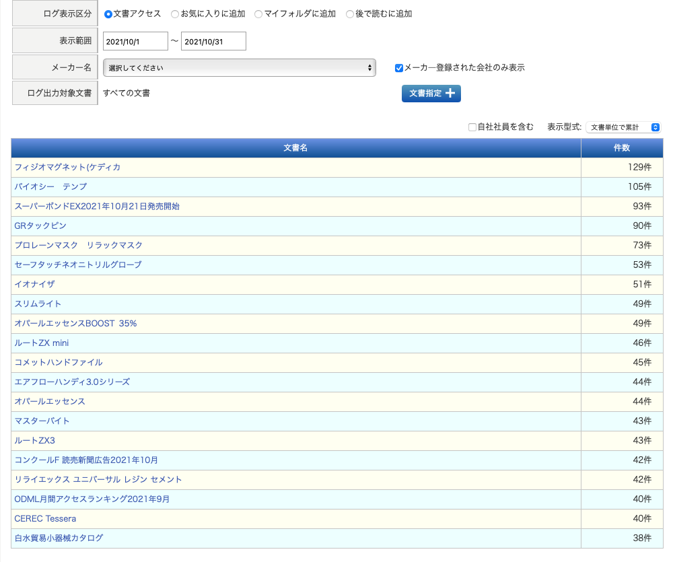This screenshot has height=562, width=673.
Task: Click the 45件 count cell
Action: (x=622, y=363)
